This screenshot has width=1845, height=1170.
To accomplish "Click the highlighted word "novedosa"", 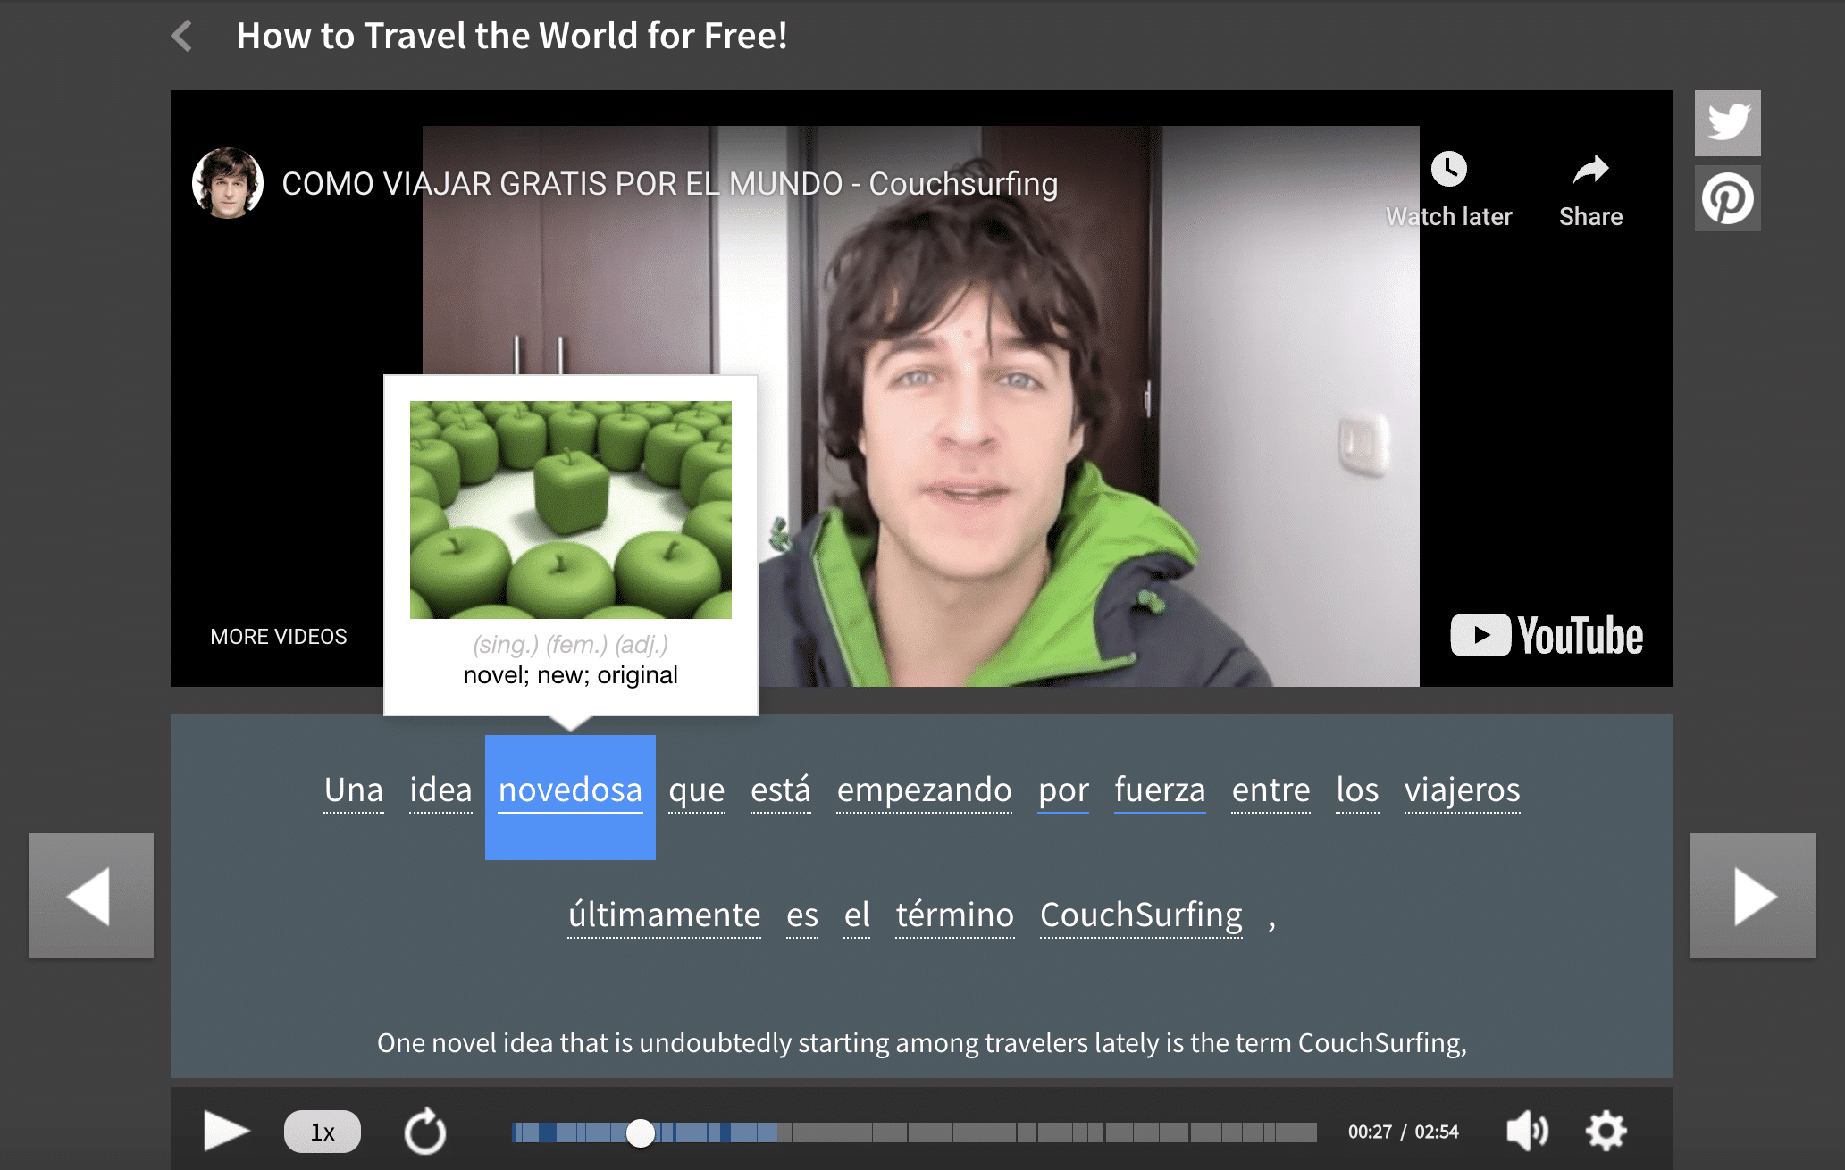I will click(570, 797).
